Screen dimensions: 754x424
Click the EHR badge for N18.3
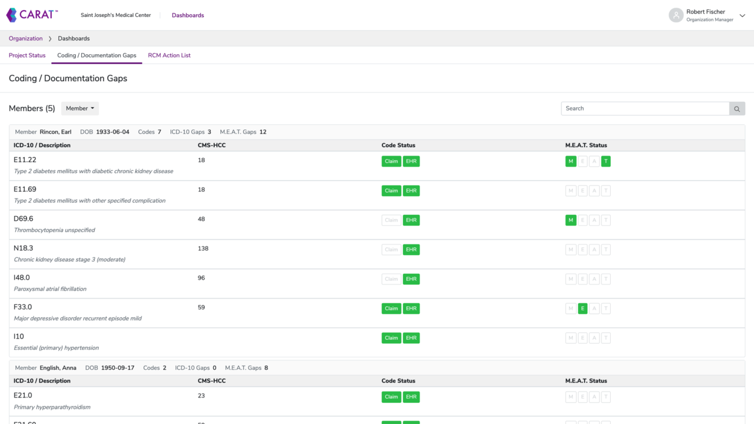pos(411,249)
